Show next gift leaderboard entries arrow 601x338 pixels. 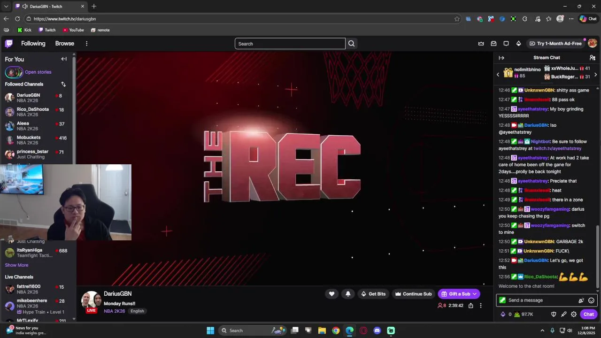(x=595, y=75)
